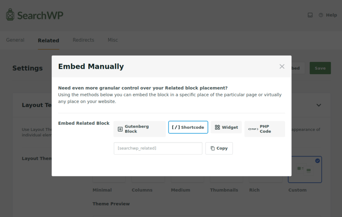Collapse the Layout Theme section chevron
The width and height of the screenshot is (342, 217).
[319, 105]
